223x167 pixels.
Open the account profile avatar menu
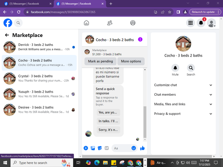tap(211, 23)
